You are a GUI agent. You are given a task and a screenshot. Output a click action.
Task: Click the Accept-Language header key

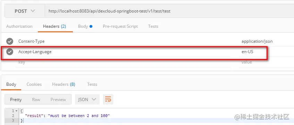click(x=35, y=52)
